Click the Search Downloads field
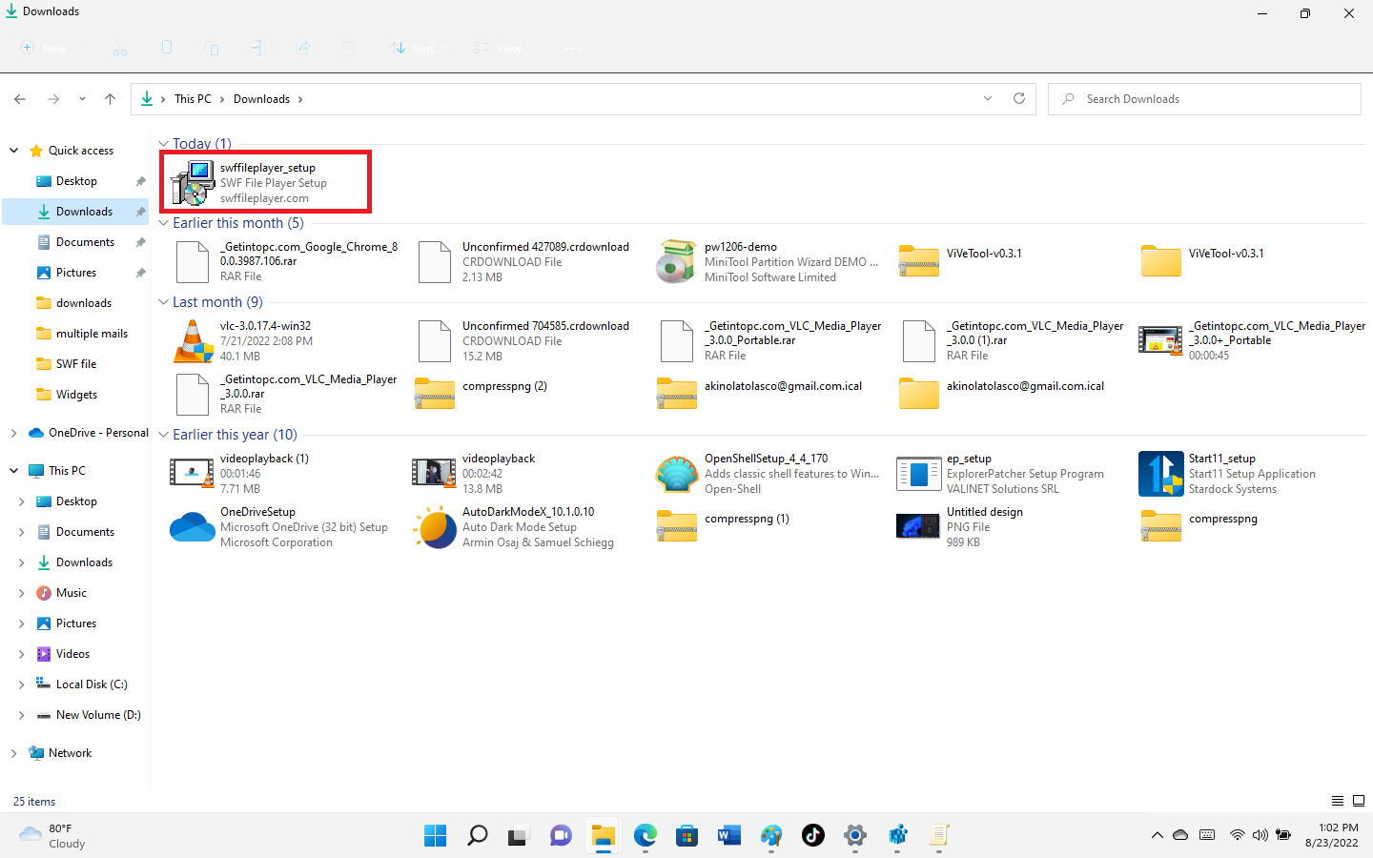This screenshot has height=858, width=1373. (1204, 99)
